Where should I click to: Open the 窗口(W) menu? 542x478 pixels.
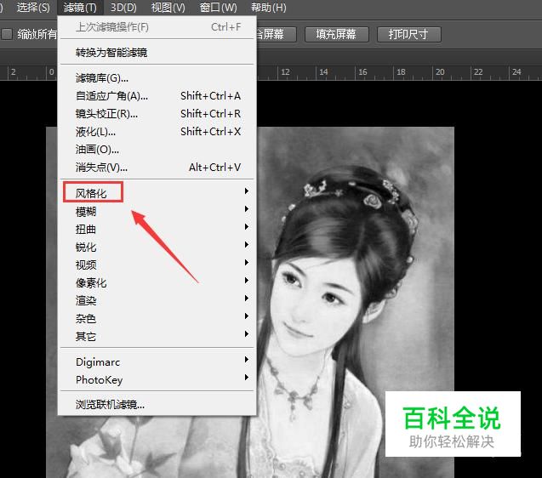coord(219,8)
